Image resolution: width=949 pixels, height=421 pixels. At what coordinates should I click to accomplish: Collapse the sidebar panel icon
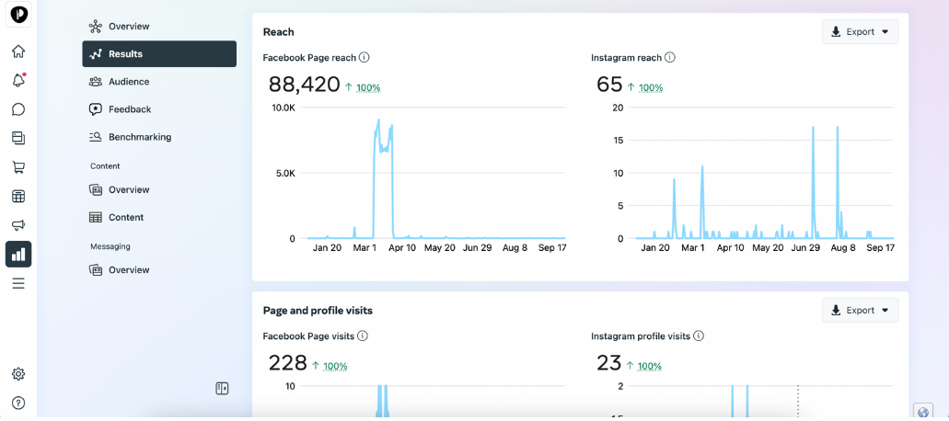coord(222,389)
